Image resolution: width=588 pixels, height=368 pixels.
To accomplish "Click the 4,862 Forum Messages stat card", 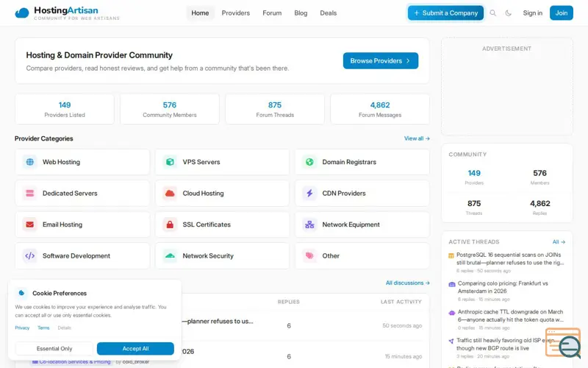I will click(380, 109).
